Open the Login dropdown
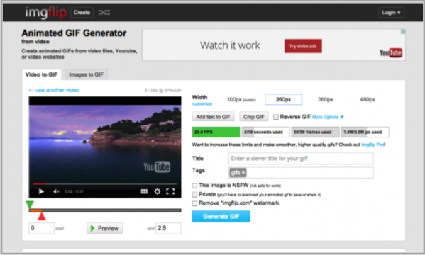This screenshot has height=255, width=425. (x=391, y=13)
